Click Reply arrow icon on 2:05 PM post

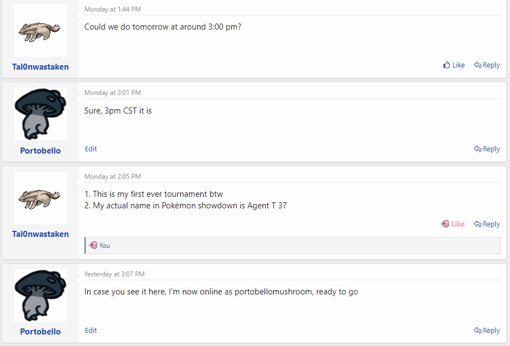[478, 224]
